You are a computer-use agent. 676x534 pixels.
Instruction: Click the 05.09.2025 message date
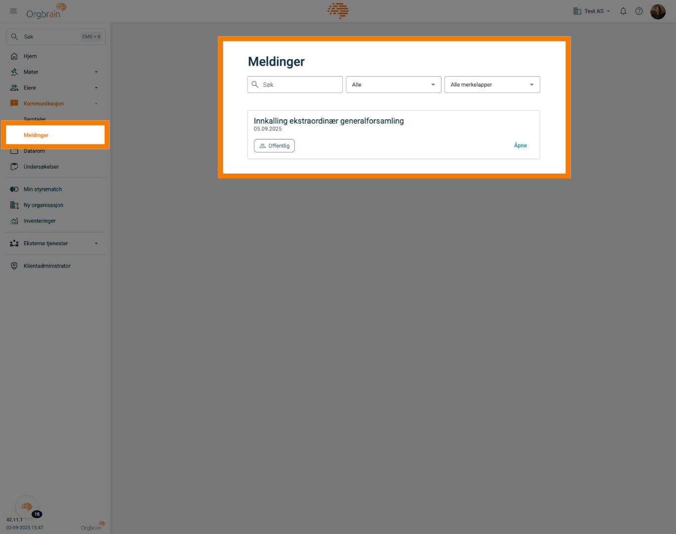(268, 129)
